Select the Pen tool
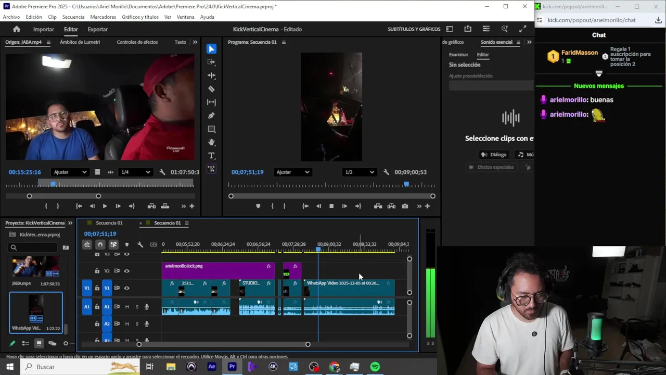This screenshot has height=375, width=666. [211, 116]
